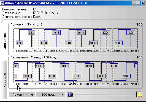Click the Передатчик: Меандр 100 бод. chart title
This screenshot has width=146, height=102.
tap(34, 57)
